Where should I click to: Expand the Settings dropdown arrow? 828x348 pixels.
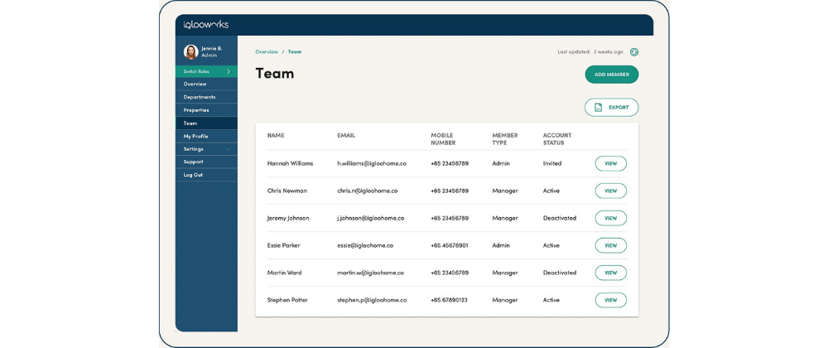(229, 149)
